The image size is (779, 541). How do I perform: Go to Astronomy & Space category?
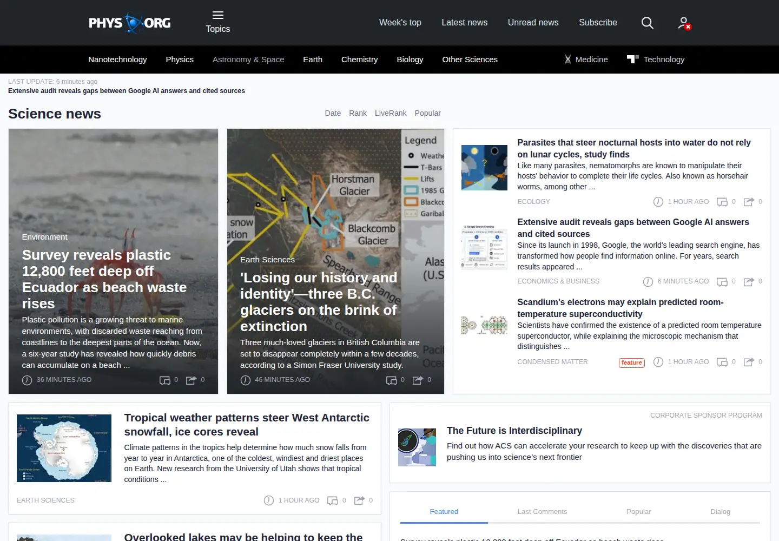point(248,60)
